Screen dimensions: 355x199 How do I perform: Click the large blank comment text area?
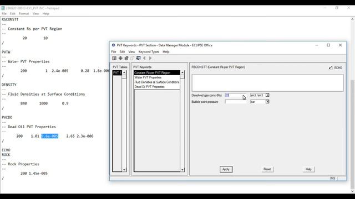point(267,83)
